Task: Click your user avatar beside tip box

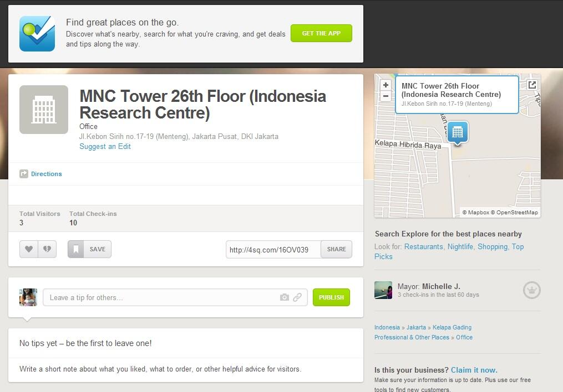Action: coord(28,297)
